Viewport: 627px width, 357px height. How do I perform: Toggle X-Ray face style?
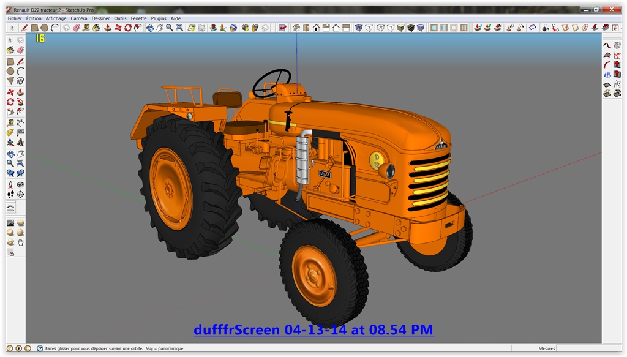click(x=359, y=28)
